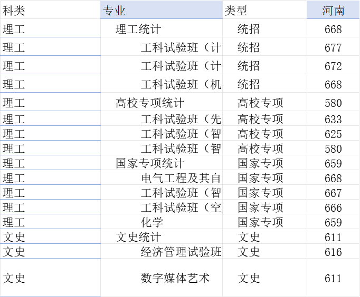This screenshot has width=360, height=297.
Task: Select the 高校专项统计 major cell
Action: click(150, 103)
